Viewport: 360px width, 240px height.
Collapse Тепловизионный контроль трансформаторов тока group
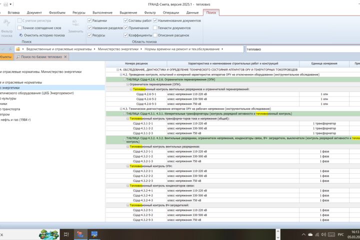[128, 118]
